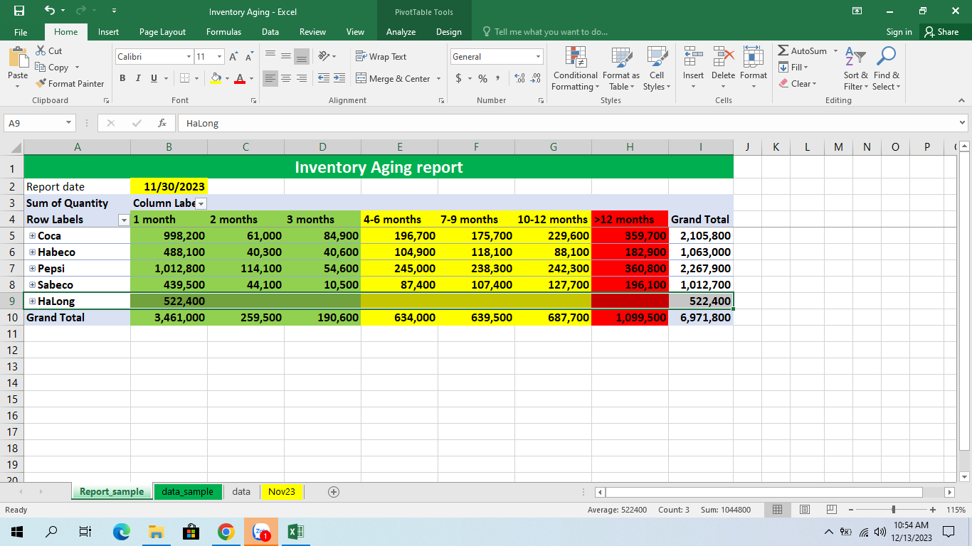The image size is (972, 546).
Task: Toggle Wrap Text
Action: [x=381, y=57]
